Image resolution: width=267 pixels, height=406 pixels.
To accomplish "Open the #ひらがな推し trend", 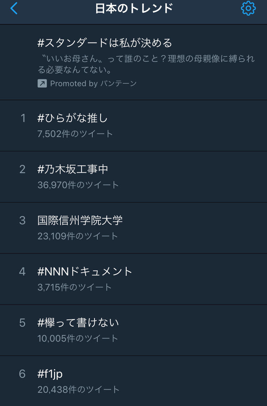I will coord(73,118).
